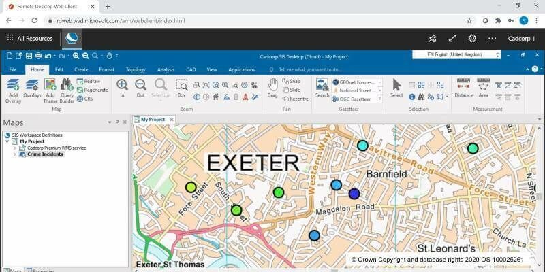Viewport: 545px width, 272px height.
Task: Select the My Project document tab
Action: 153,120
